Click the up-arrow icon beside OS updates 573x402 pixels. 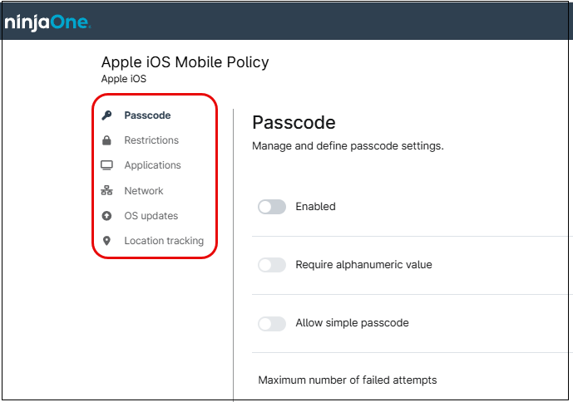point(106,216)
